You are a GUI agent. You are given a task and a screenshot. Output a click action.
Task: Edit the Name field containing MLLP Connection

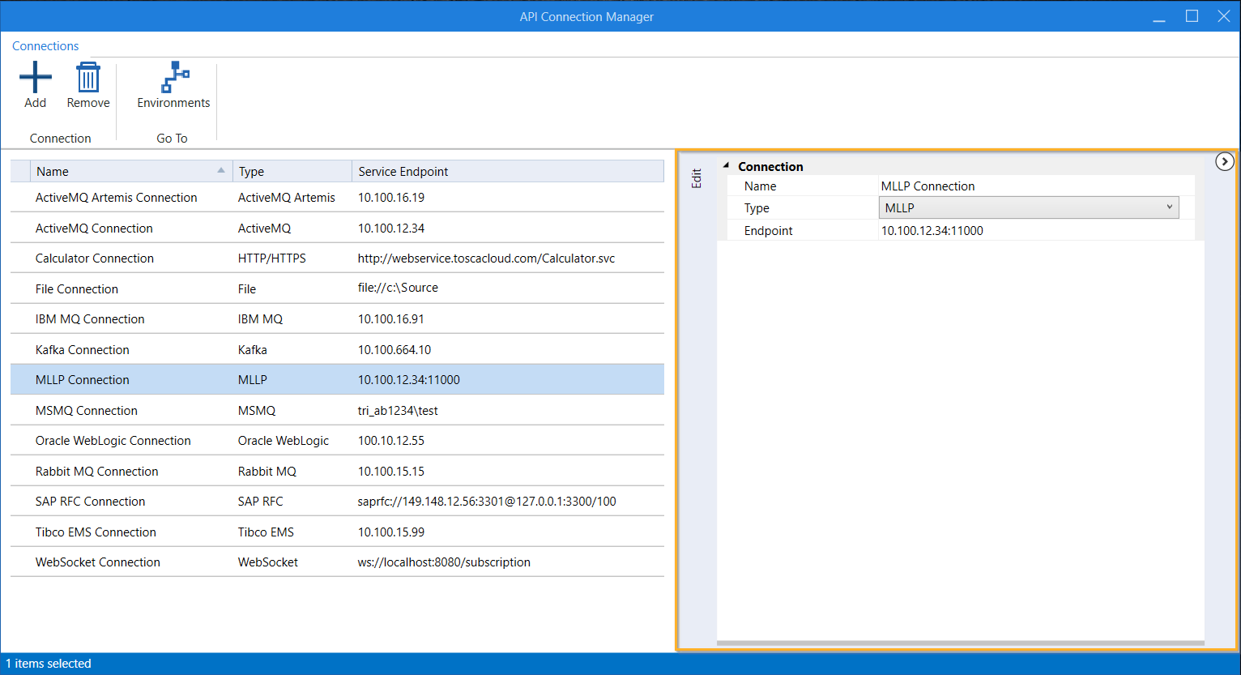1035,186
